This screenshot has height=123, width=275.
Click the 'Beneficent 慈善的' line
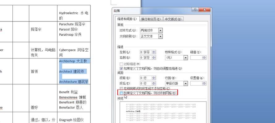(x=73, y=102)
